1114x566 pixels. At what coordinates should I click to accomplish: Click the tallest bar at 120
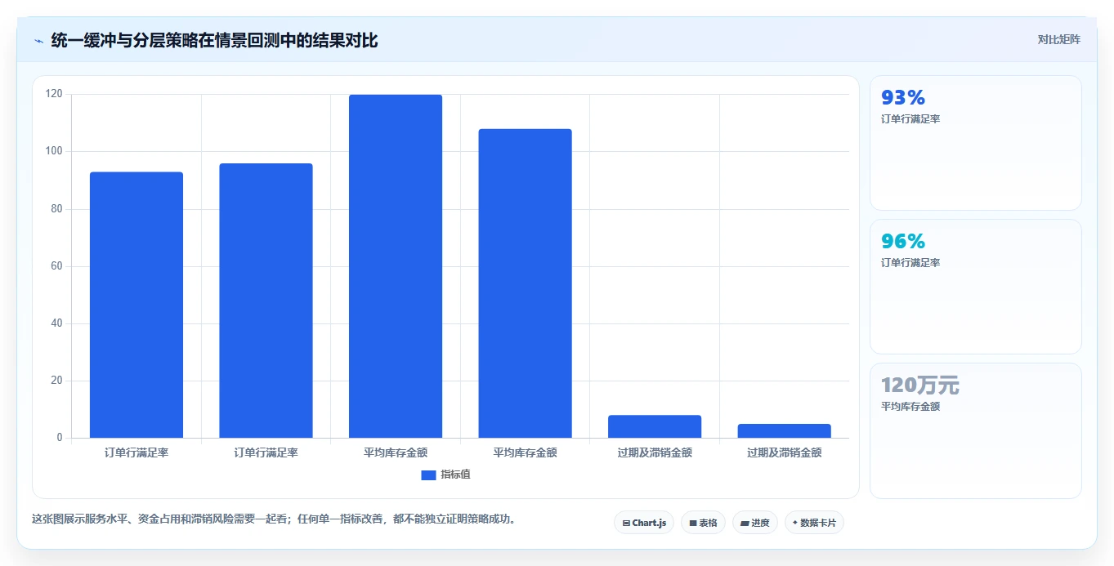click(396, 266)
